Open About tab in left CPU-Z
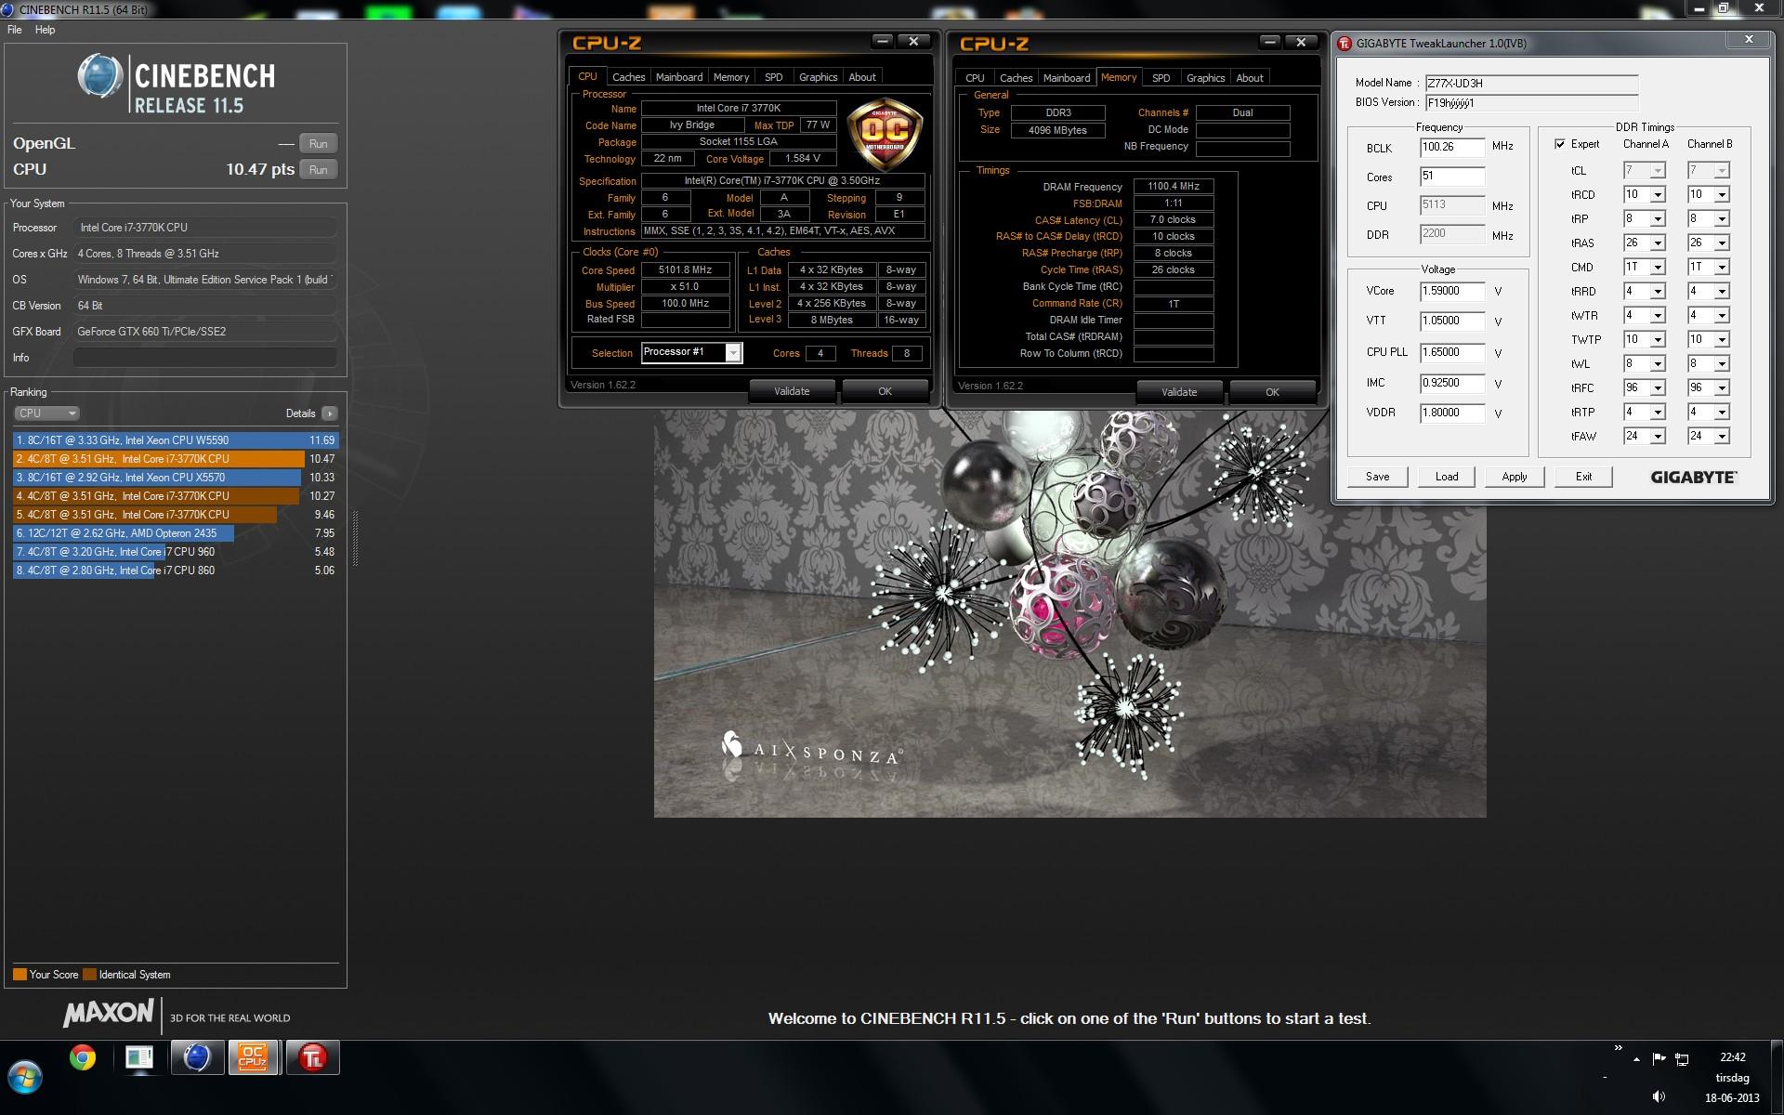Viewport: 1784px width, 1115px height. (862, 77)
